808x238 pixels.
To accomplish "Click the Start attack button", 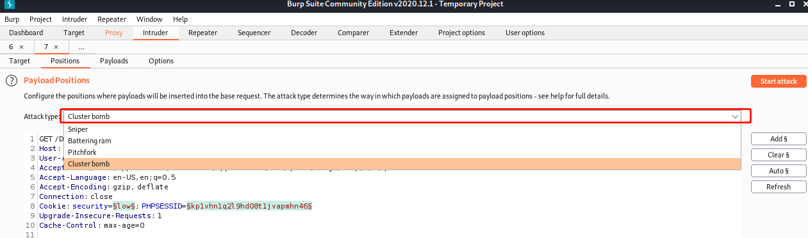I will coord(779,81).
